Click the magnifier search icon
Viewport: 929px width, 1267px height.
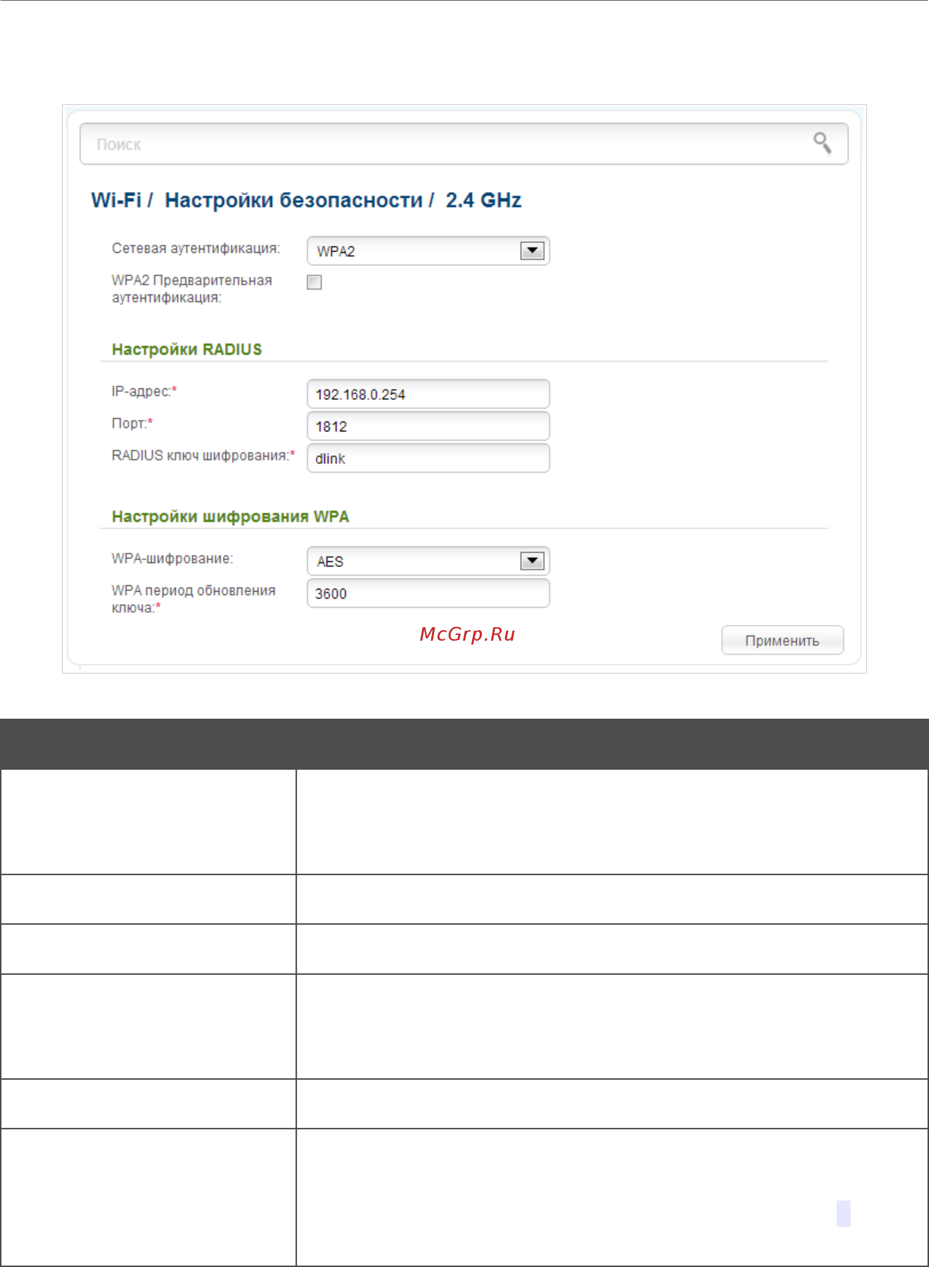click(x=822, y=143)
